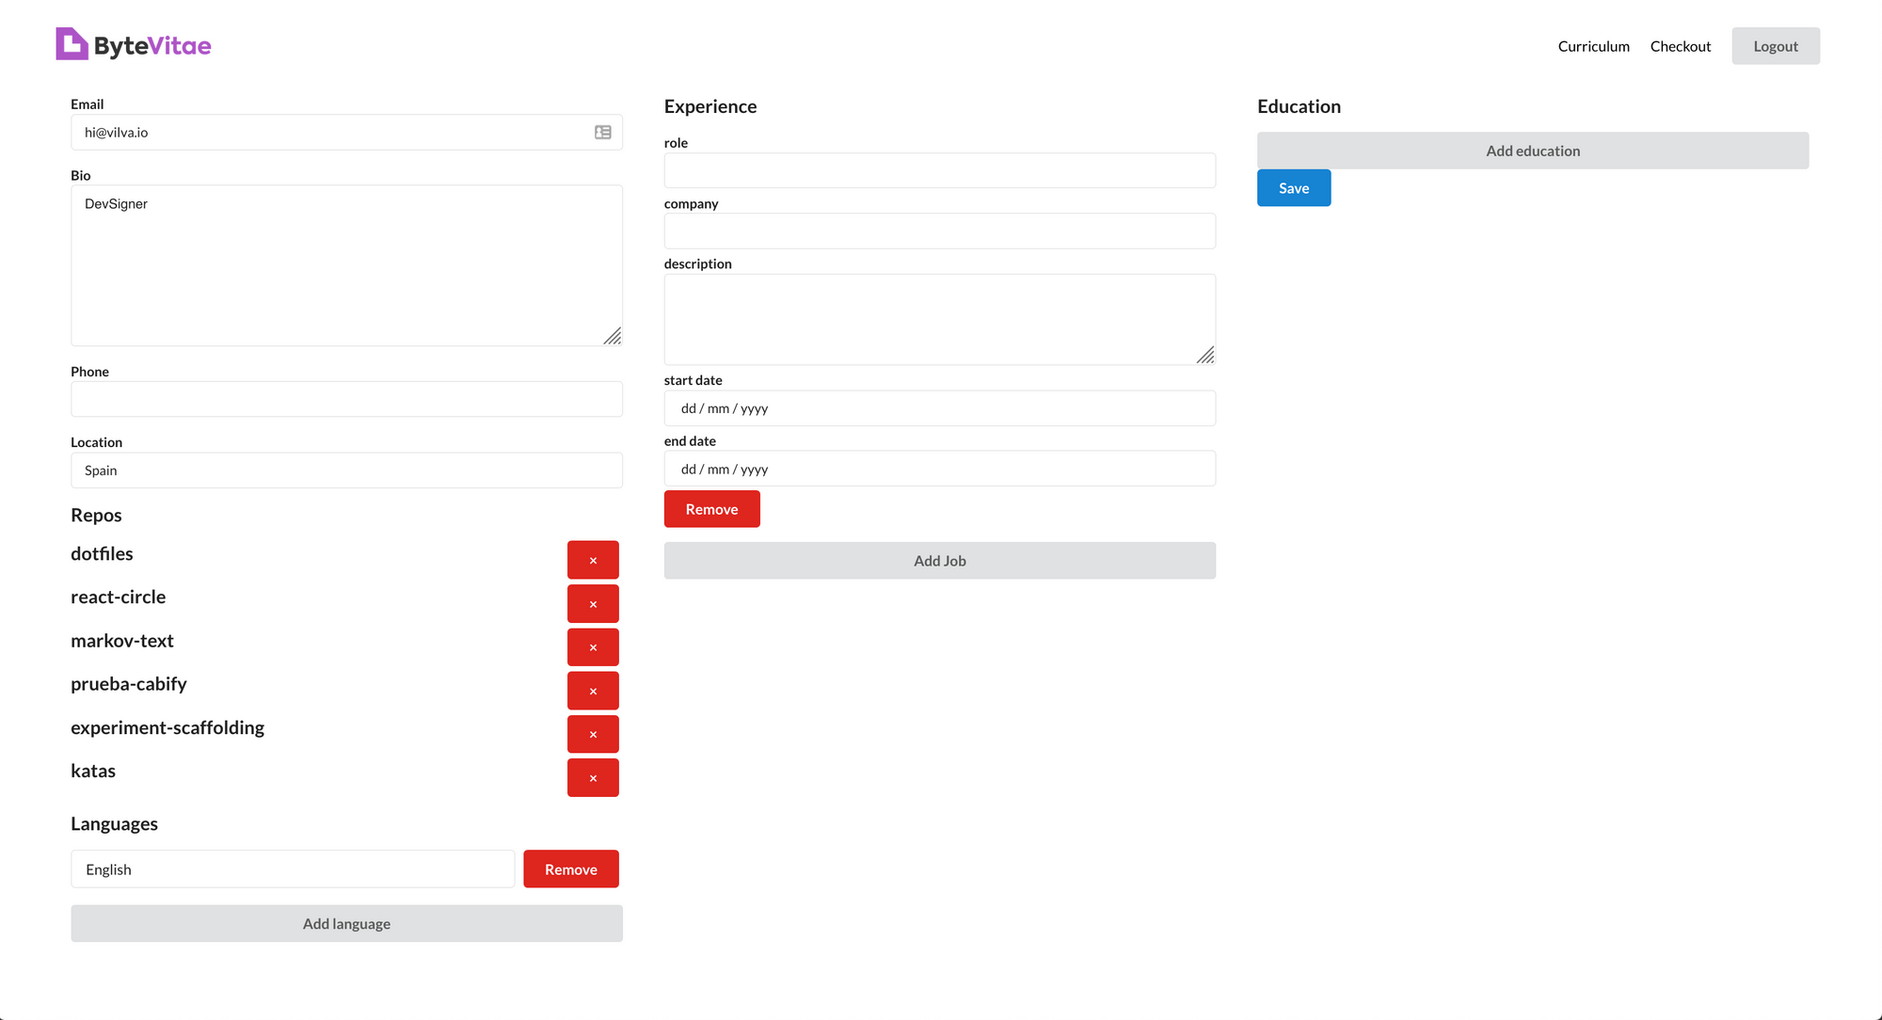Image resolution: width=1882 pixels, height=1020 pixels.
Task: Focus the experience description textarea
Action: (x=939, y=320)
